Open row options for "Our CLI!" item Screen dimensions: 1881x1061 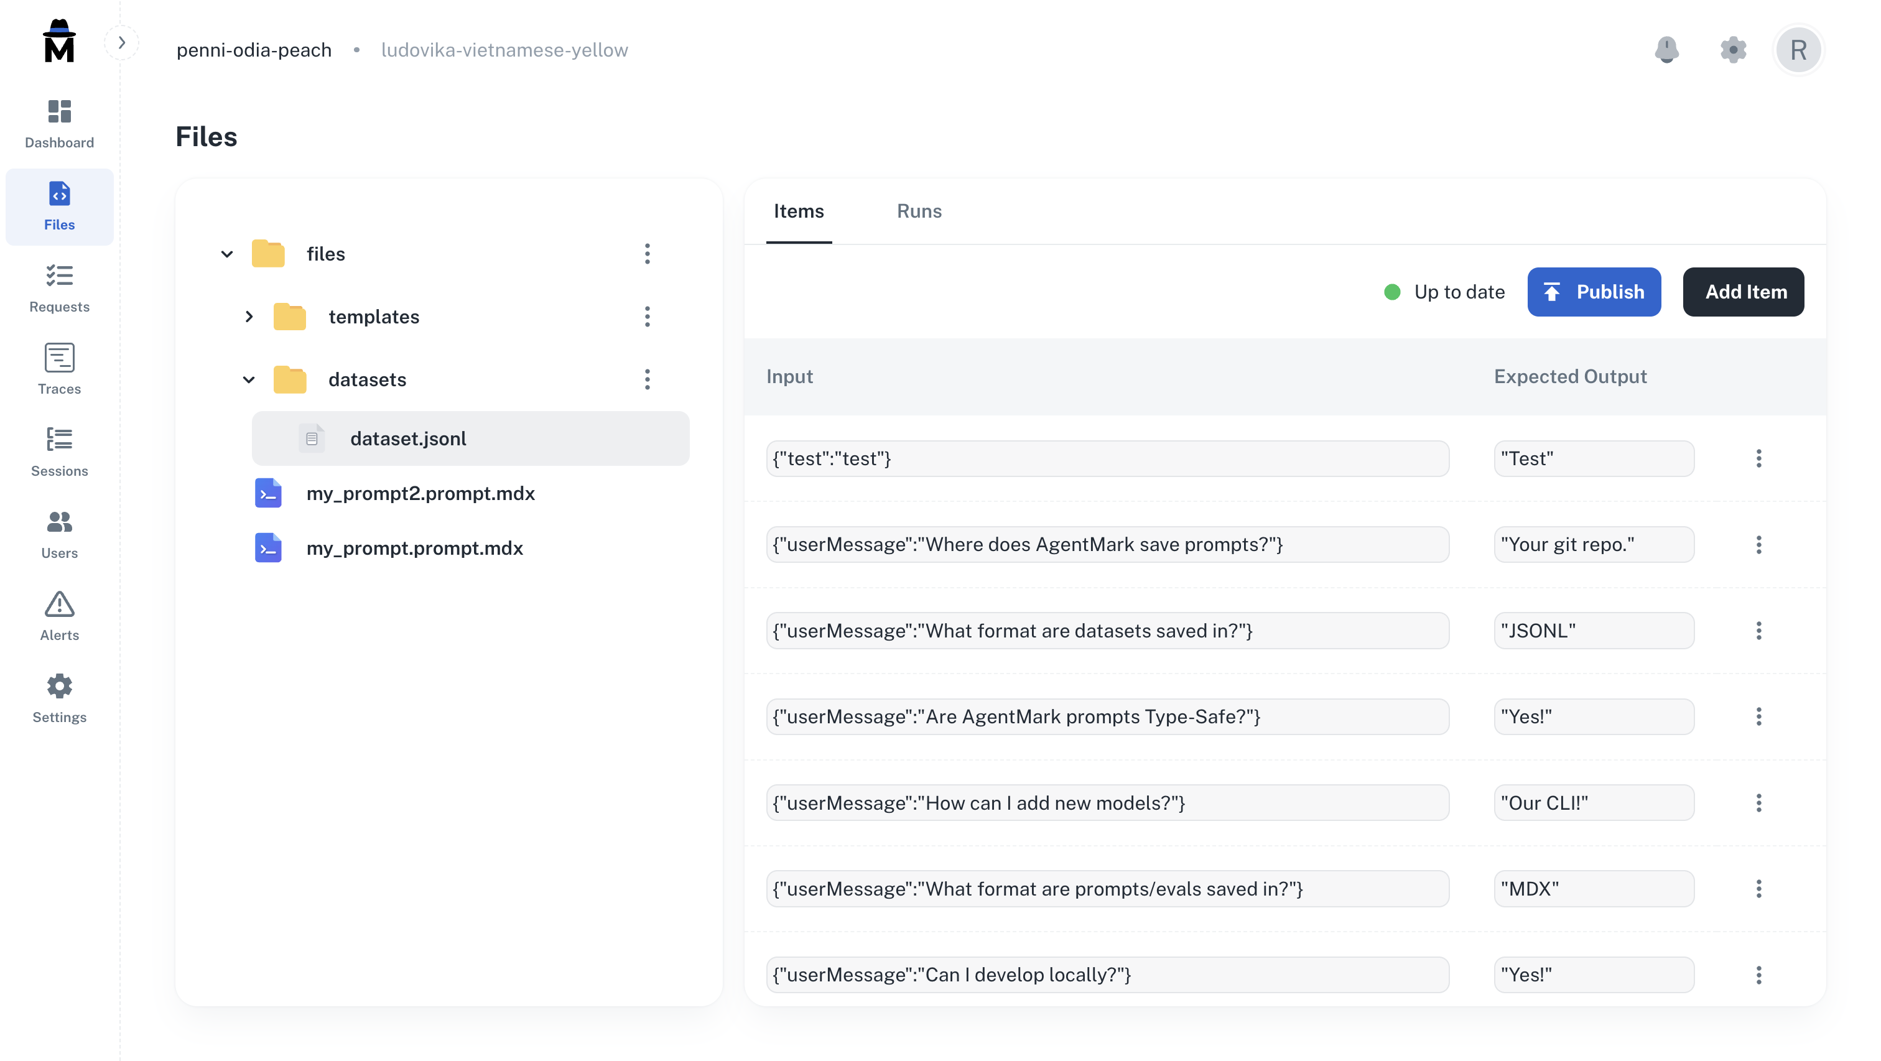click(1758, 804)
